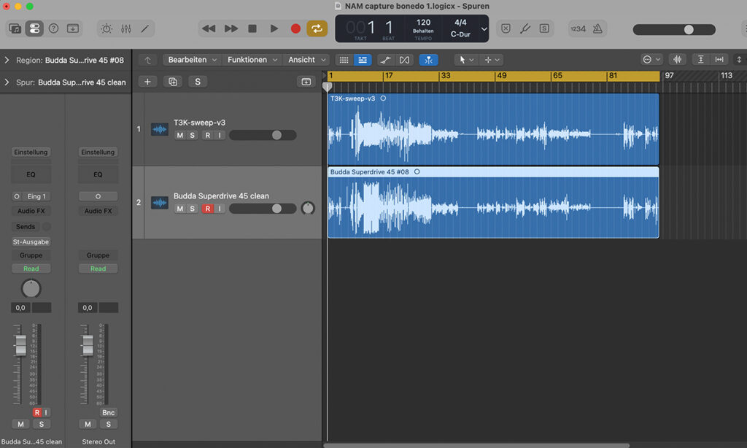Disable record on Budda Superdrive track
Screen dimensions: 747x448
(x=208, y=209)
